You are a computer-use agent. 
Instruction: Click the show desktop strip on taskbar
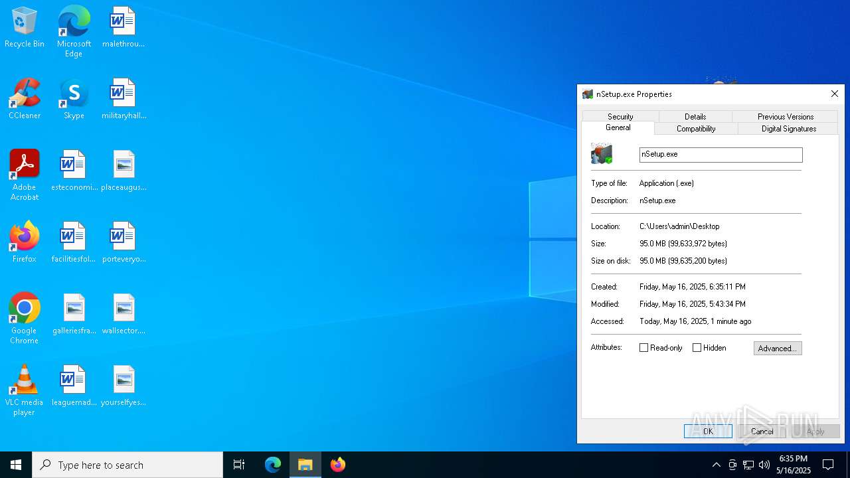point(848,465)
